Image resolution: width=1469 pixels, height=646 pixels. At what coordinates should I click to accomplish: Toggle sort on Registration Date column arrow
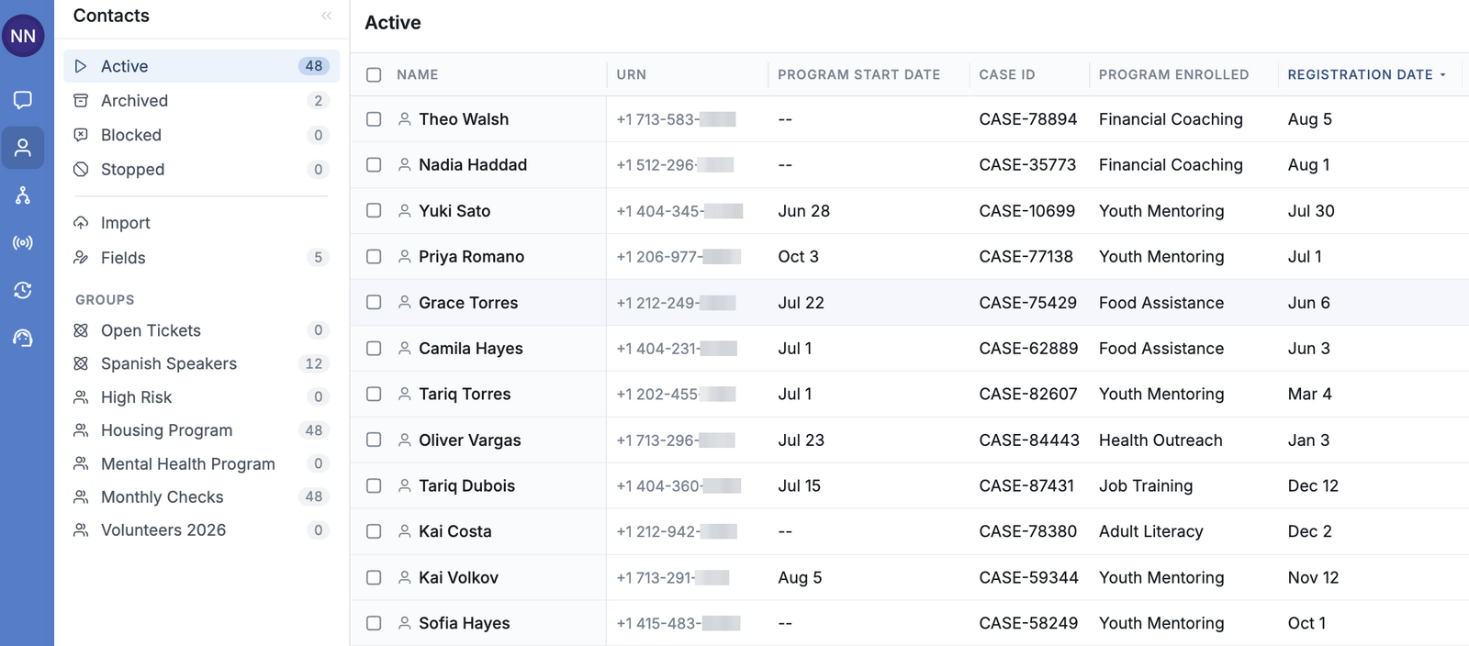coord(1443,75)
